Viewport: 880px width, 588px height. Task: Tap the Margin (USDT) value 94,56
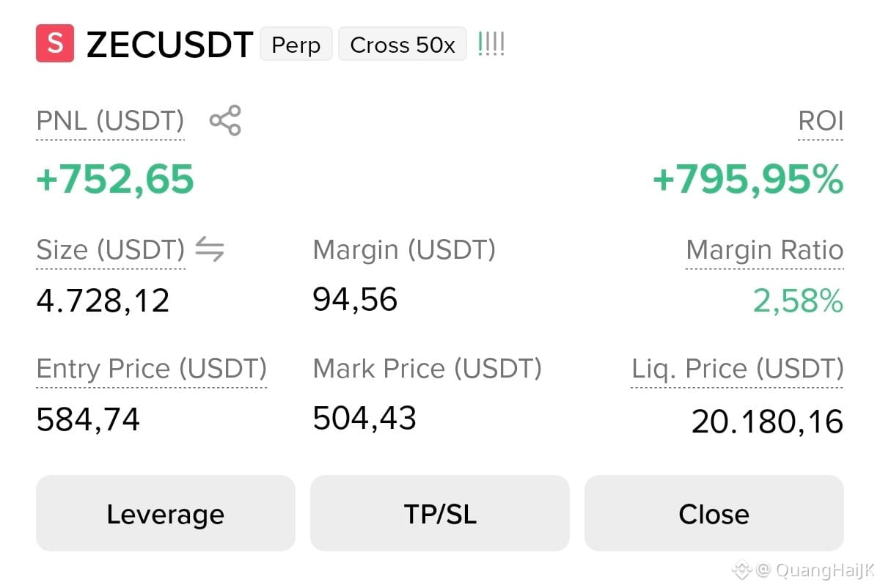(355, 300)
